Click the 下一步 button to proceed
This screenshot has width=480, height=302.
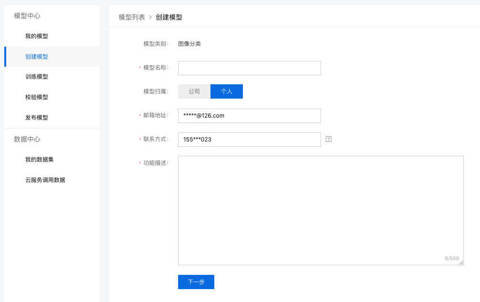pos(196,282)
